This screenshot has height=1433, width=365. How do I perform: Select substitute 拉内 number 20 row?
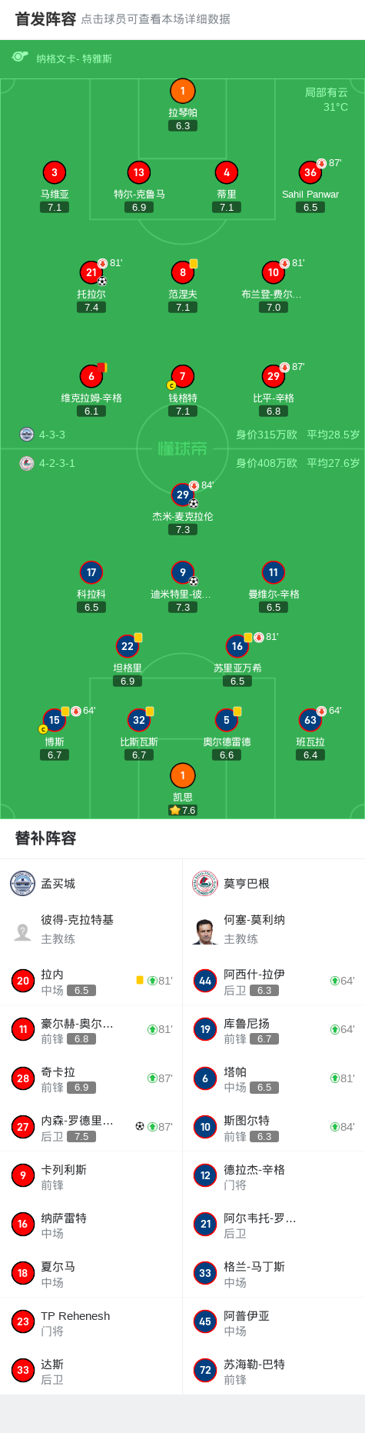[x=91, y=981]
